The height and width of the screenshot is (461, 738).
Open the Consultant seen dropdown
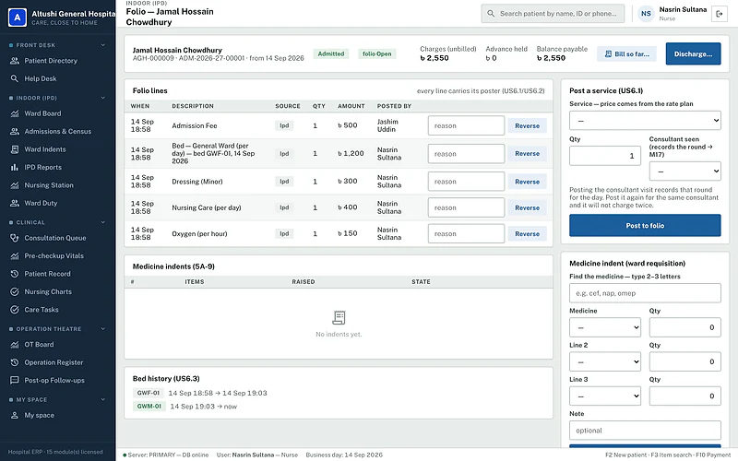[684, 171]
